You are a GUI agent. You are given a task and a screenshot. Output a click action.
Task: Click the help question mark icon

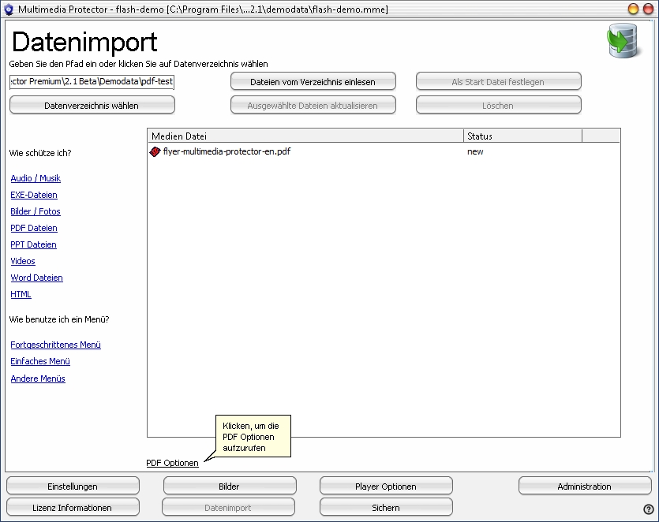pos(648,509)
